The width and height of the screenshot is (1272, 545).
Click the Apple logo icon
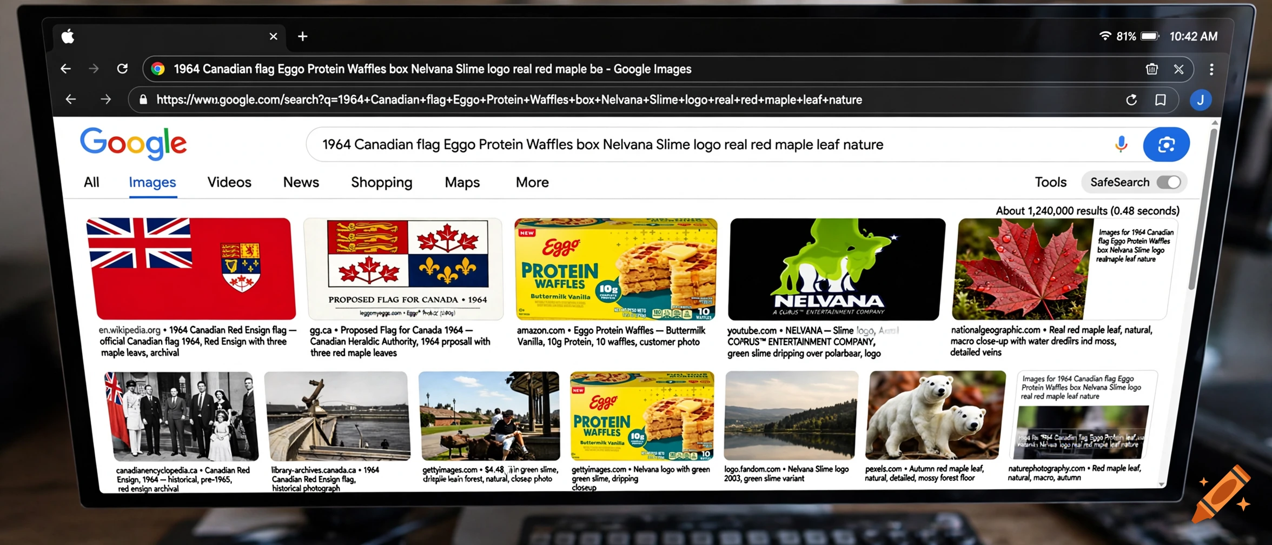pyautogui.click(x=68, y=36)
